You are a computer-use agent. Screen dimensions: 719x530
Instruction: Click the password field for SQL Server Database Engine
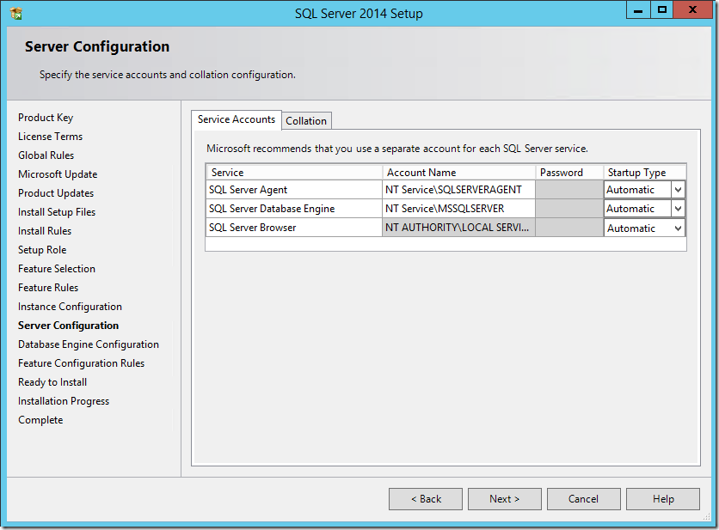[x=569, y=209]
